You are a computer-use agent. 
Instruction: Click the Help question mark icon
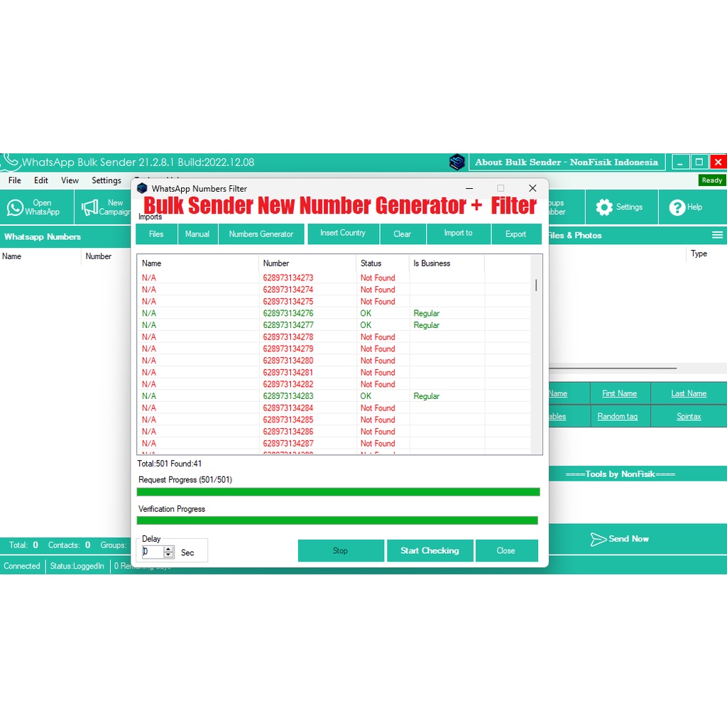click(x=677, y=207)
